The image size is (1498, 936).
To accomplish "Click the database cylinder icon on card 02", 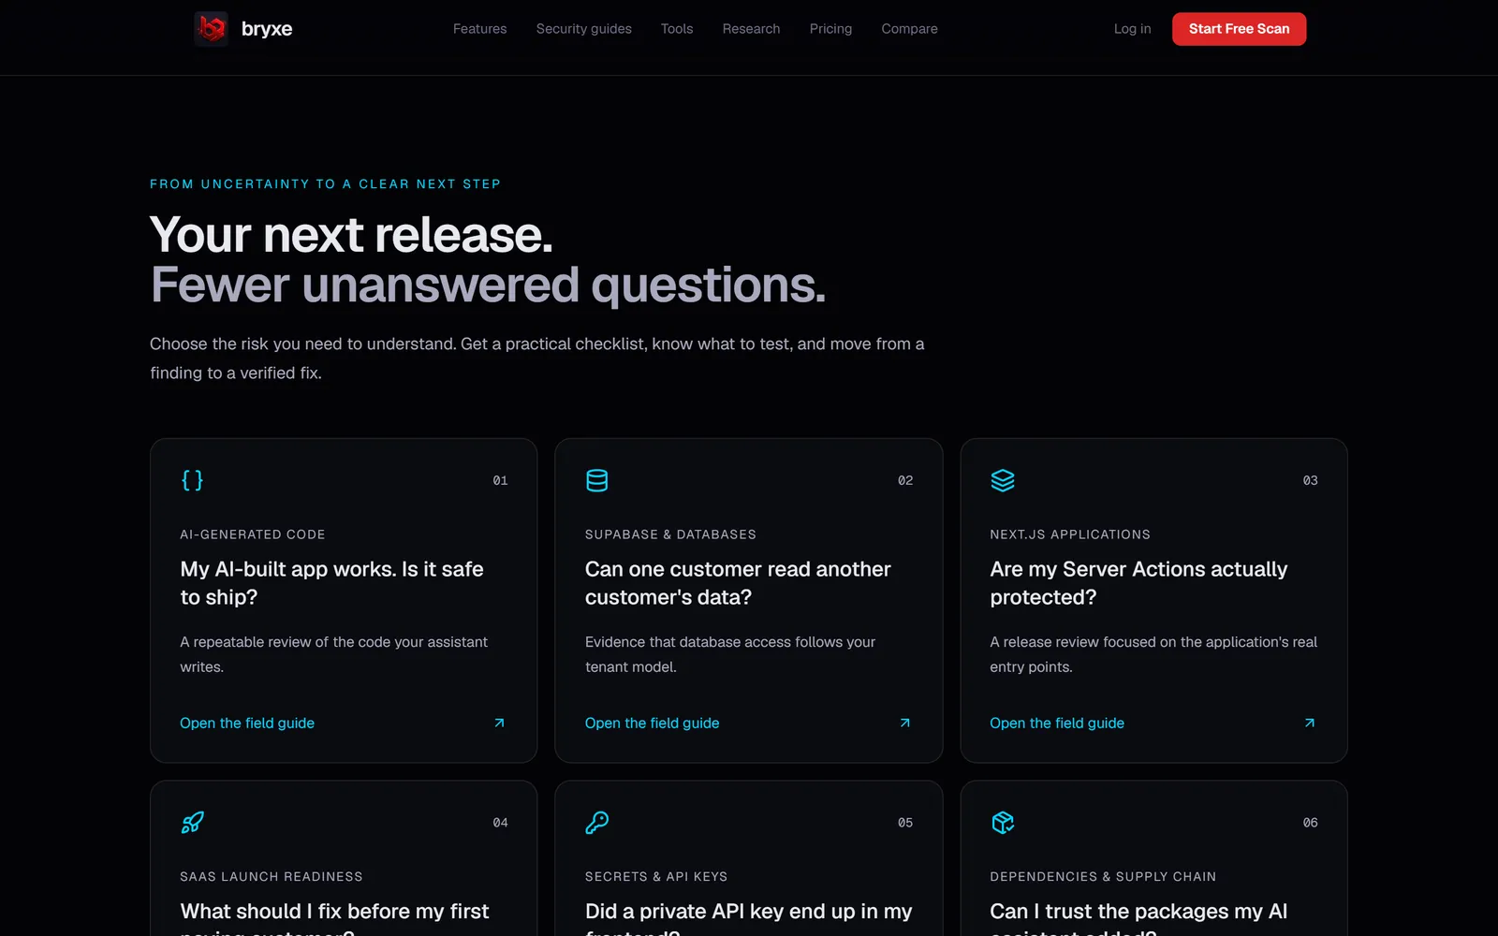I will 596,480.
